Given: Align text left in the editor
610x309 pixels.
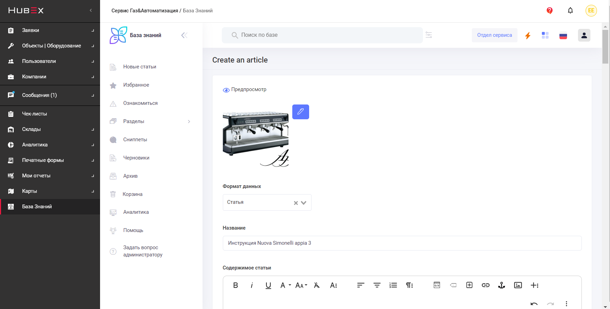Looking at the screenshot, I should tap(360, 285).
